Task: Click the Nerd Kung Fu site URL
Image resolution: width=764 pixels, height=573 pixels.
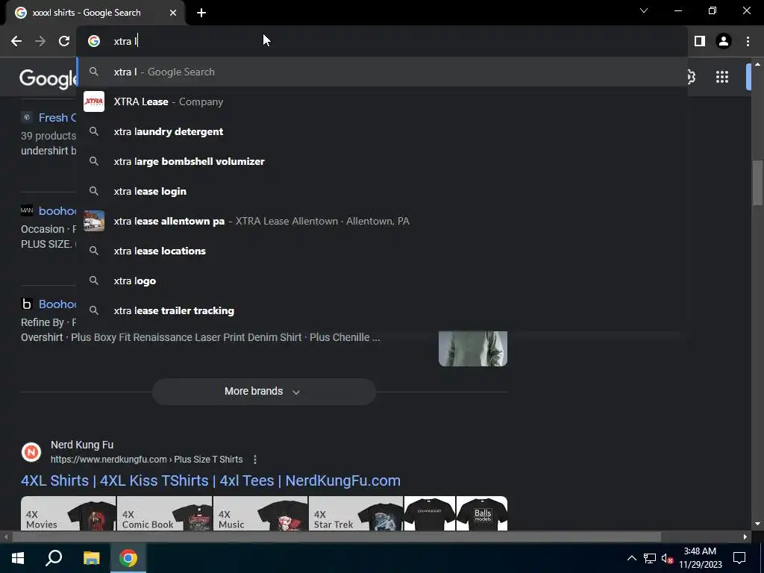Action: pyautogui.click(x=147, y=460)
